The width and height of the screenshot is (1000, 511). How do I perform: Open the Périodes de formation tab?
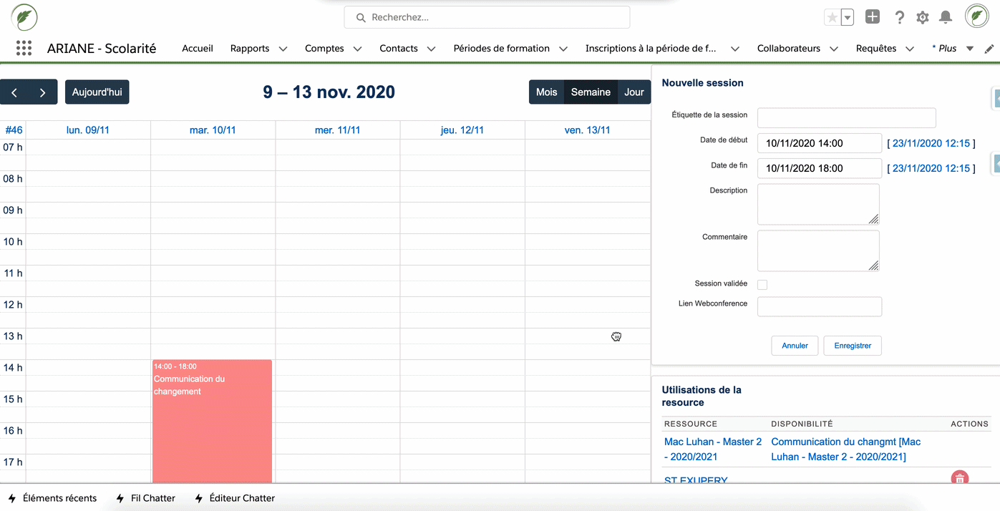click(501, 49)
